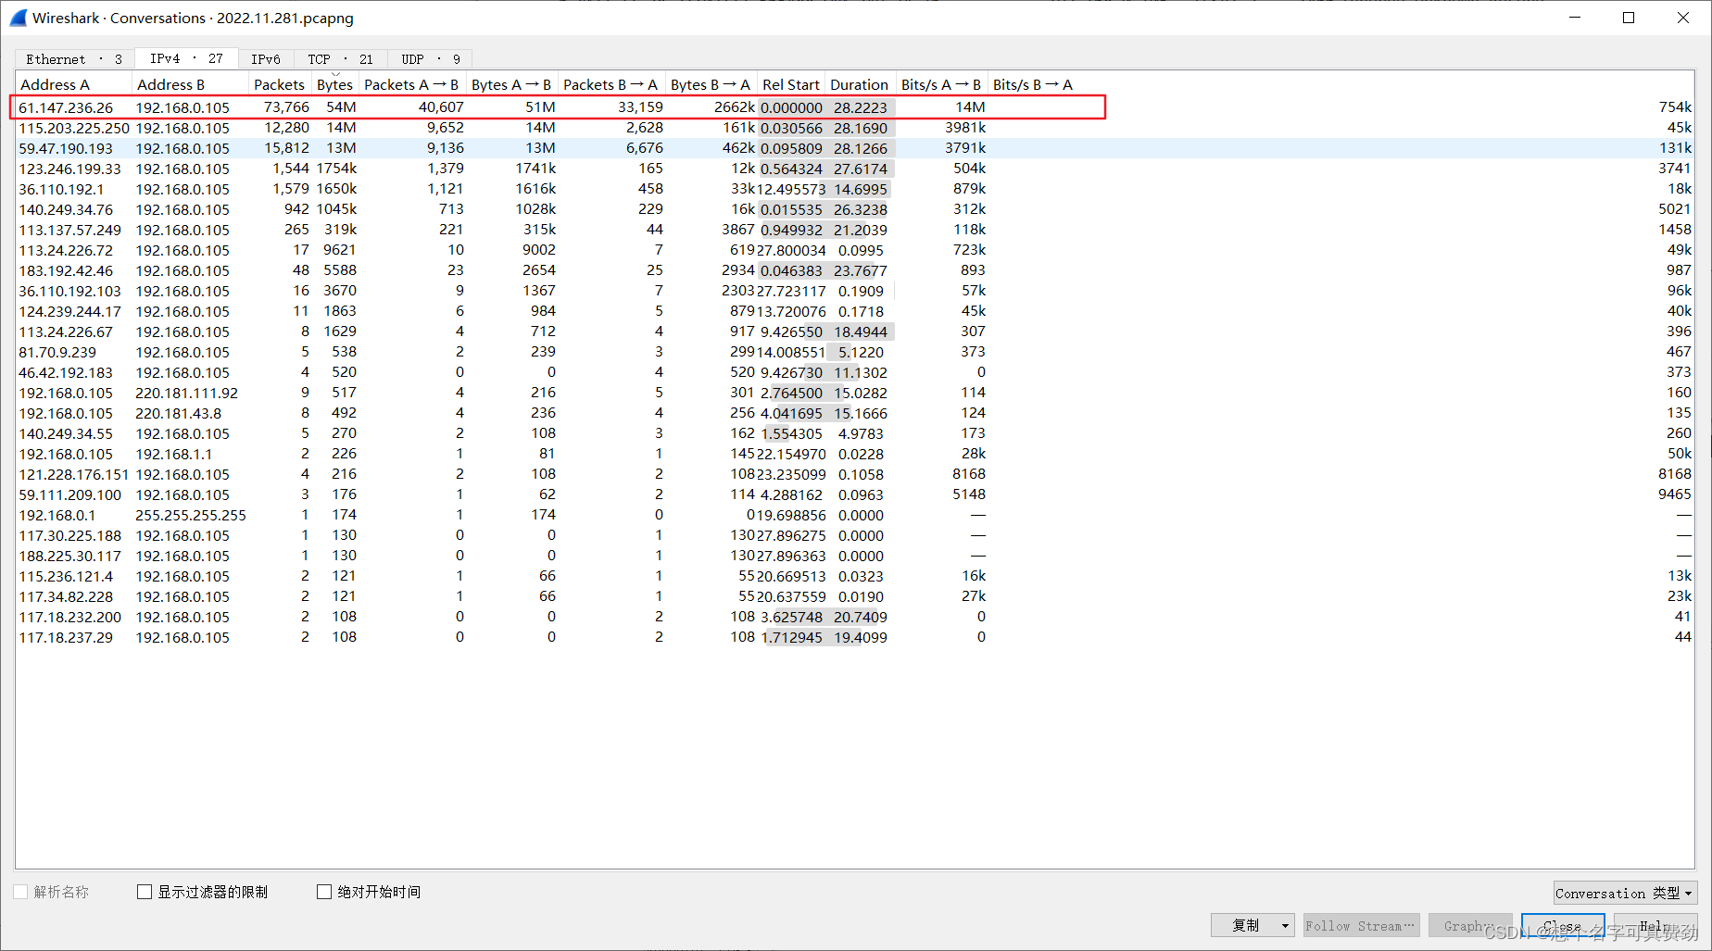This screenshot has height=951, width=1712.
Task: Sort by the Bytes column header
Action: (x=334, y=84)
